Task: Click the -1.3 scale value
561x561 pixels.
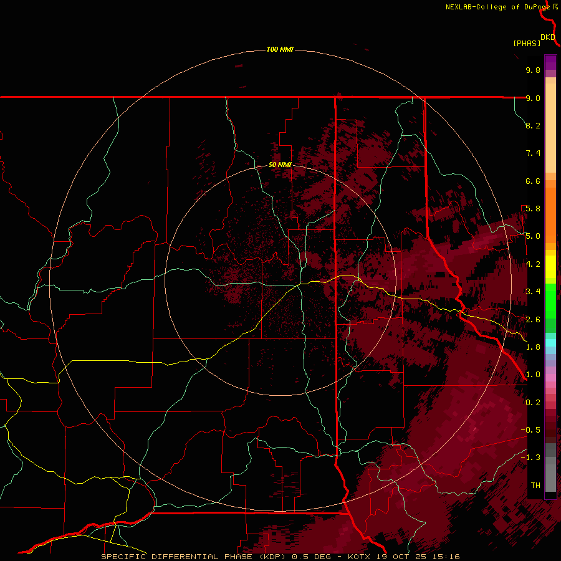Action: 530,458
